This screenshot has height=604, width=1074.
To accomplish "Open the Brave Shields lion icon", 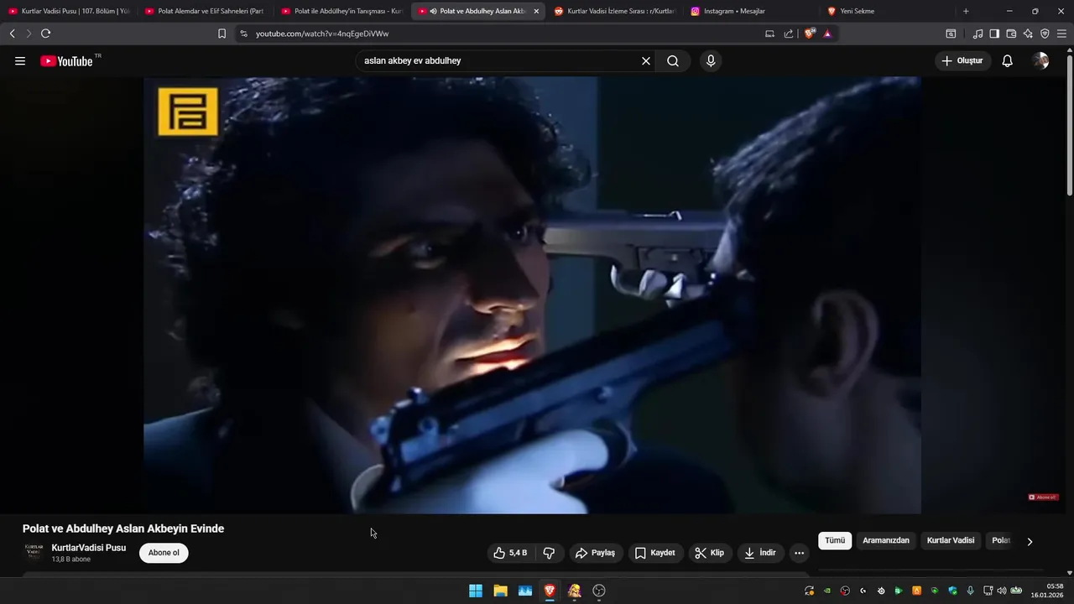I will coord(810,34).
